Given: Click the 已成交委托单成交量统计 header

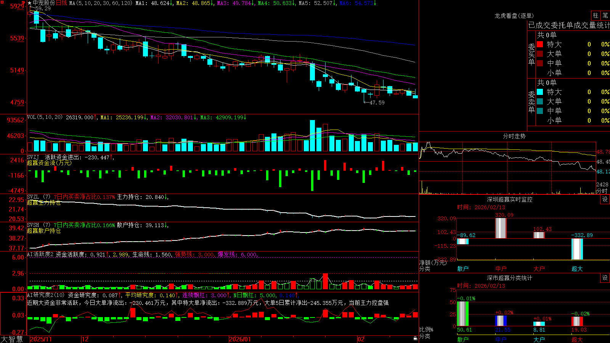Looking at the screenshot, I should coord(569,25).
